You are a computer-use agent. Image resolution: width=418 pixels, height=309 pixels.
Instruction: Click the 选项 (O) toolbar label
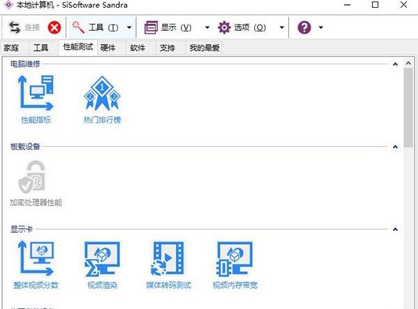point(250,27)
